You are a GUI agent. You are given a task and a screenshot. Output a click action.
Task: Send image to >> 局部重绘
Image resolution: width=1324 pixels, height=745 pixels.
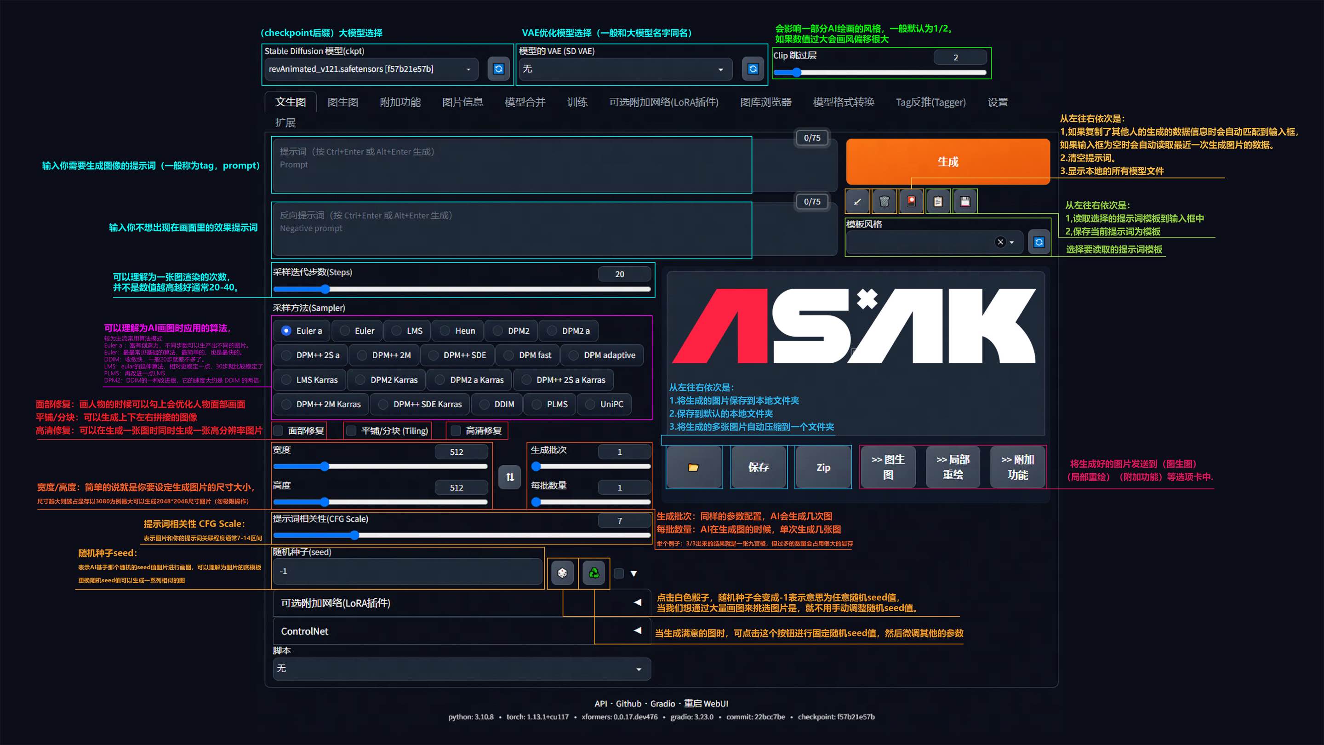[x=953, y=467]
